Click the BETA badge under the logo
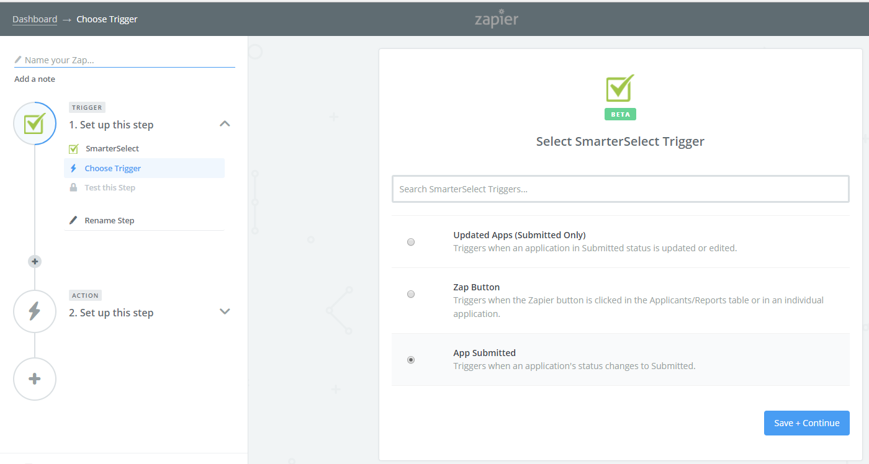 (x=620, y=114)
